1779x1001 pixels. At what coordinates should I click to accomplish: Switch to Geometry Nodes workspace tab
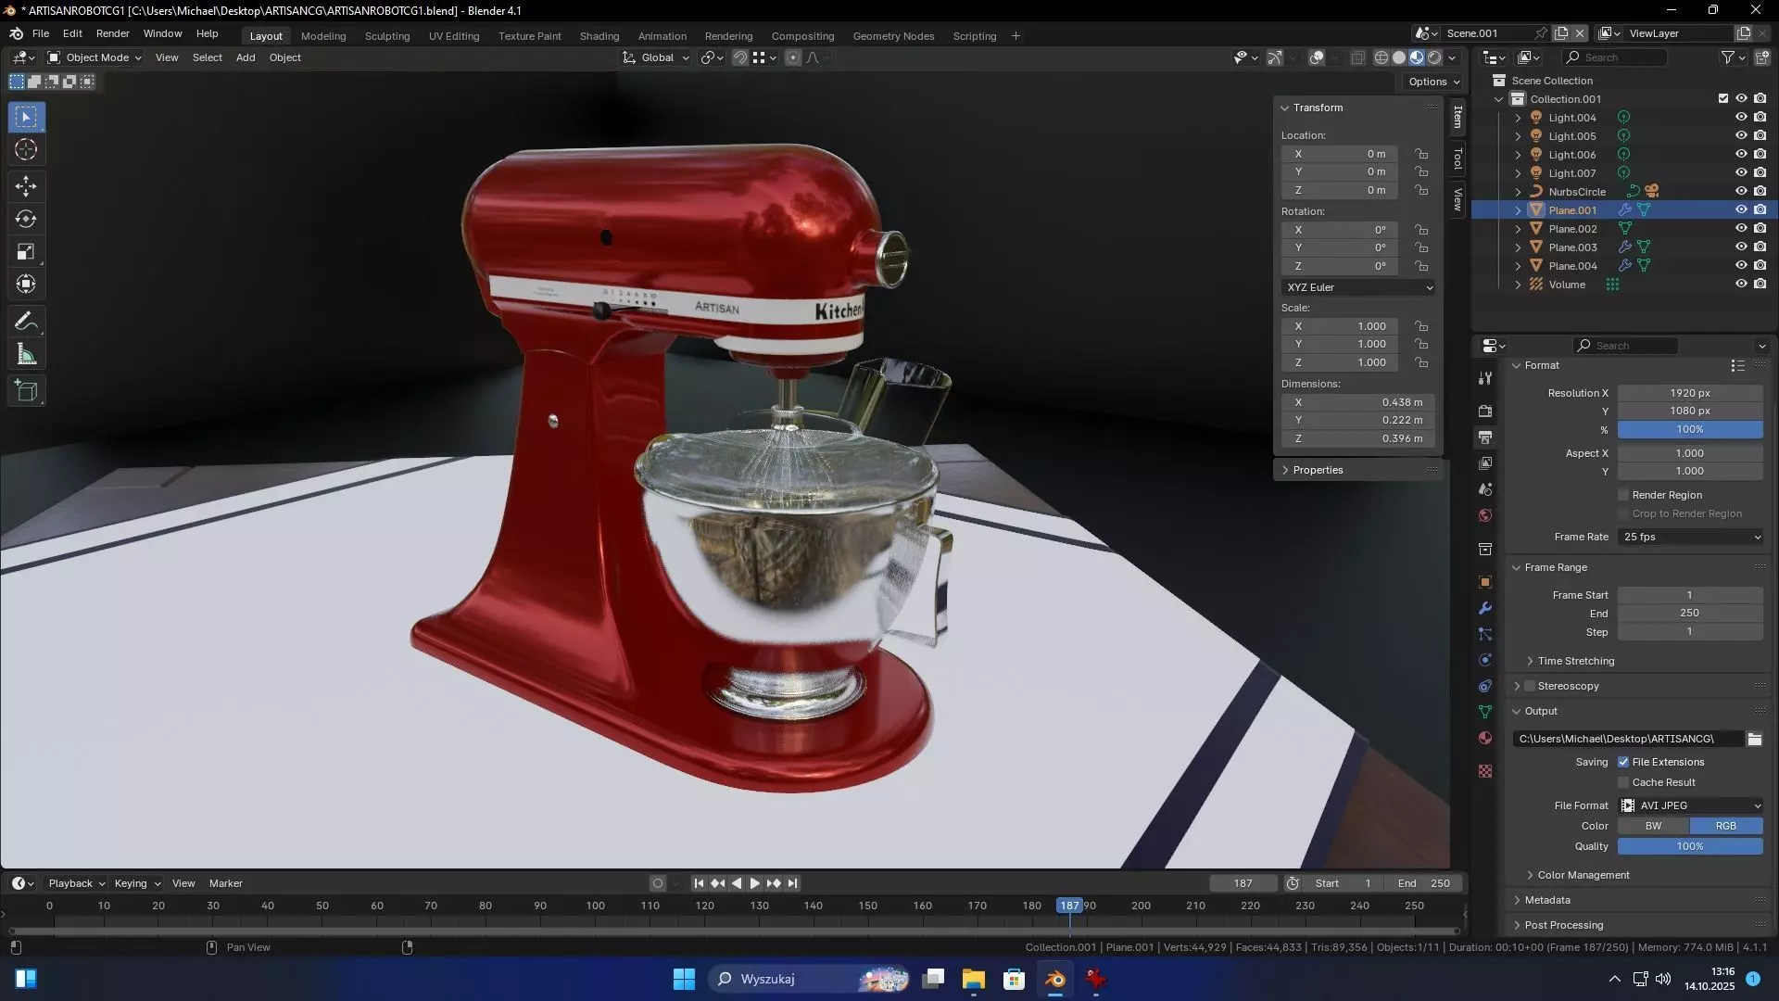click(x=893, y=36)
